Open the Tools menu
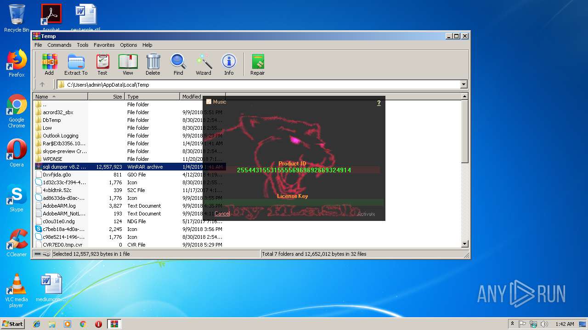The height and width of the screenshot is (330, 588). coord(83,45)
